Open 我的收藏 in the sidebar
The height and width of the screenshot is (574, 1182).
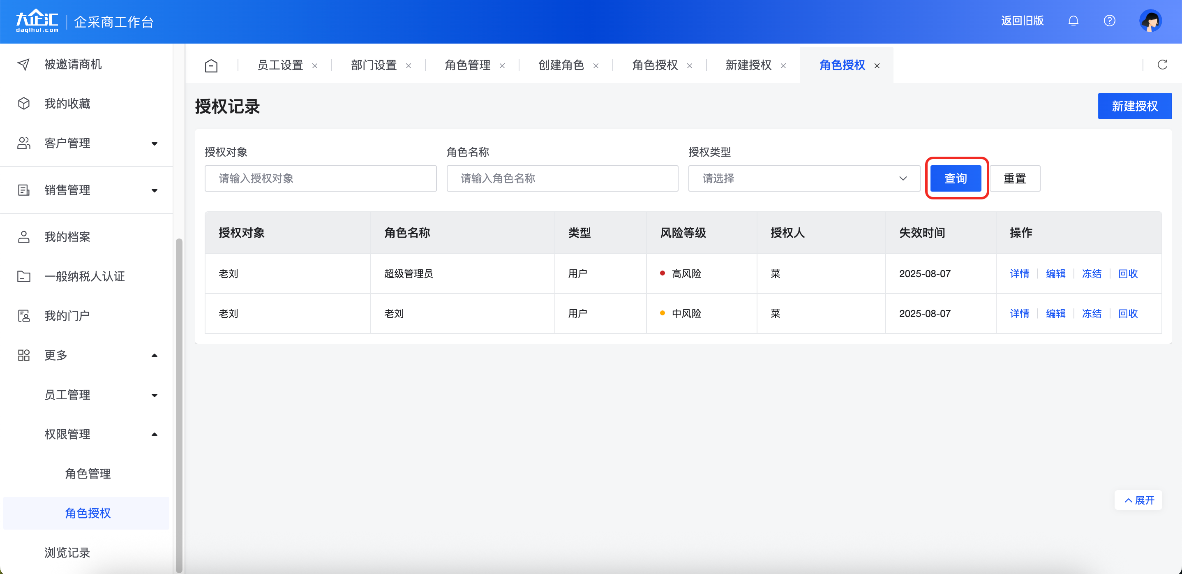[67, 104]
